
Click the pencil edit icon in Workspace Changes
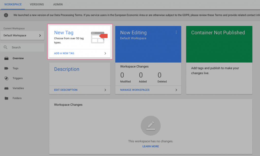pos(151,126)
